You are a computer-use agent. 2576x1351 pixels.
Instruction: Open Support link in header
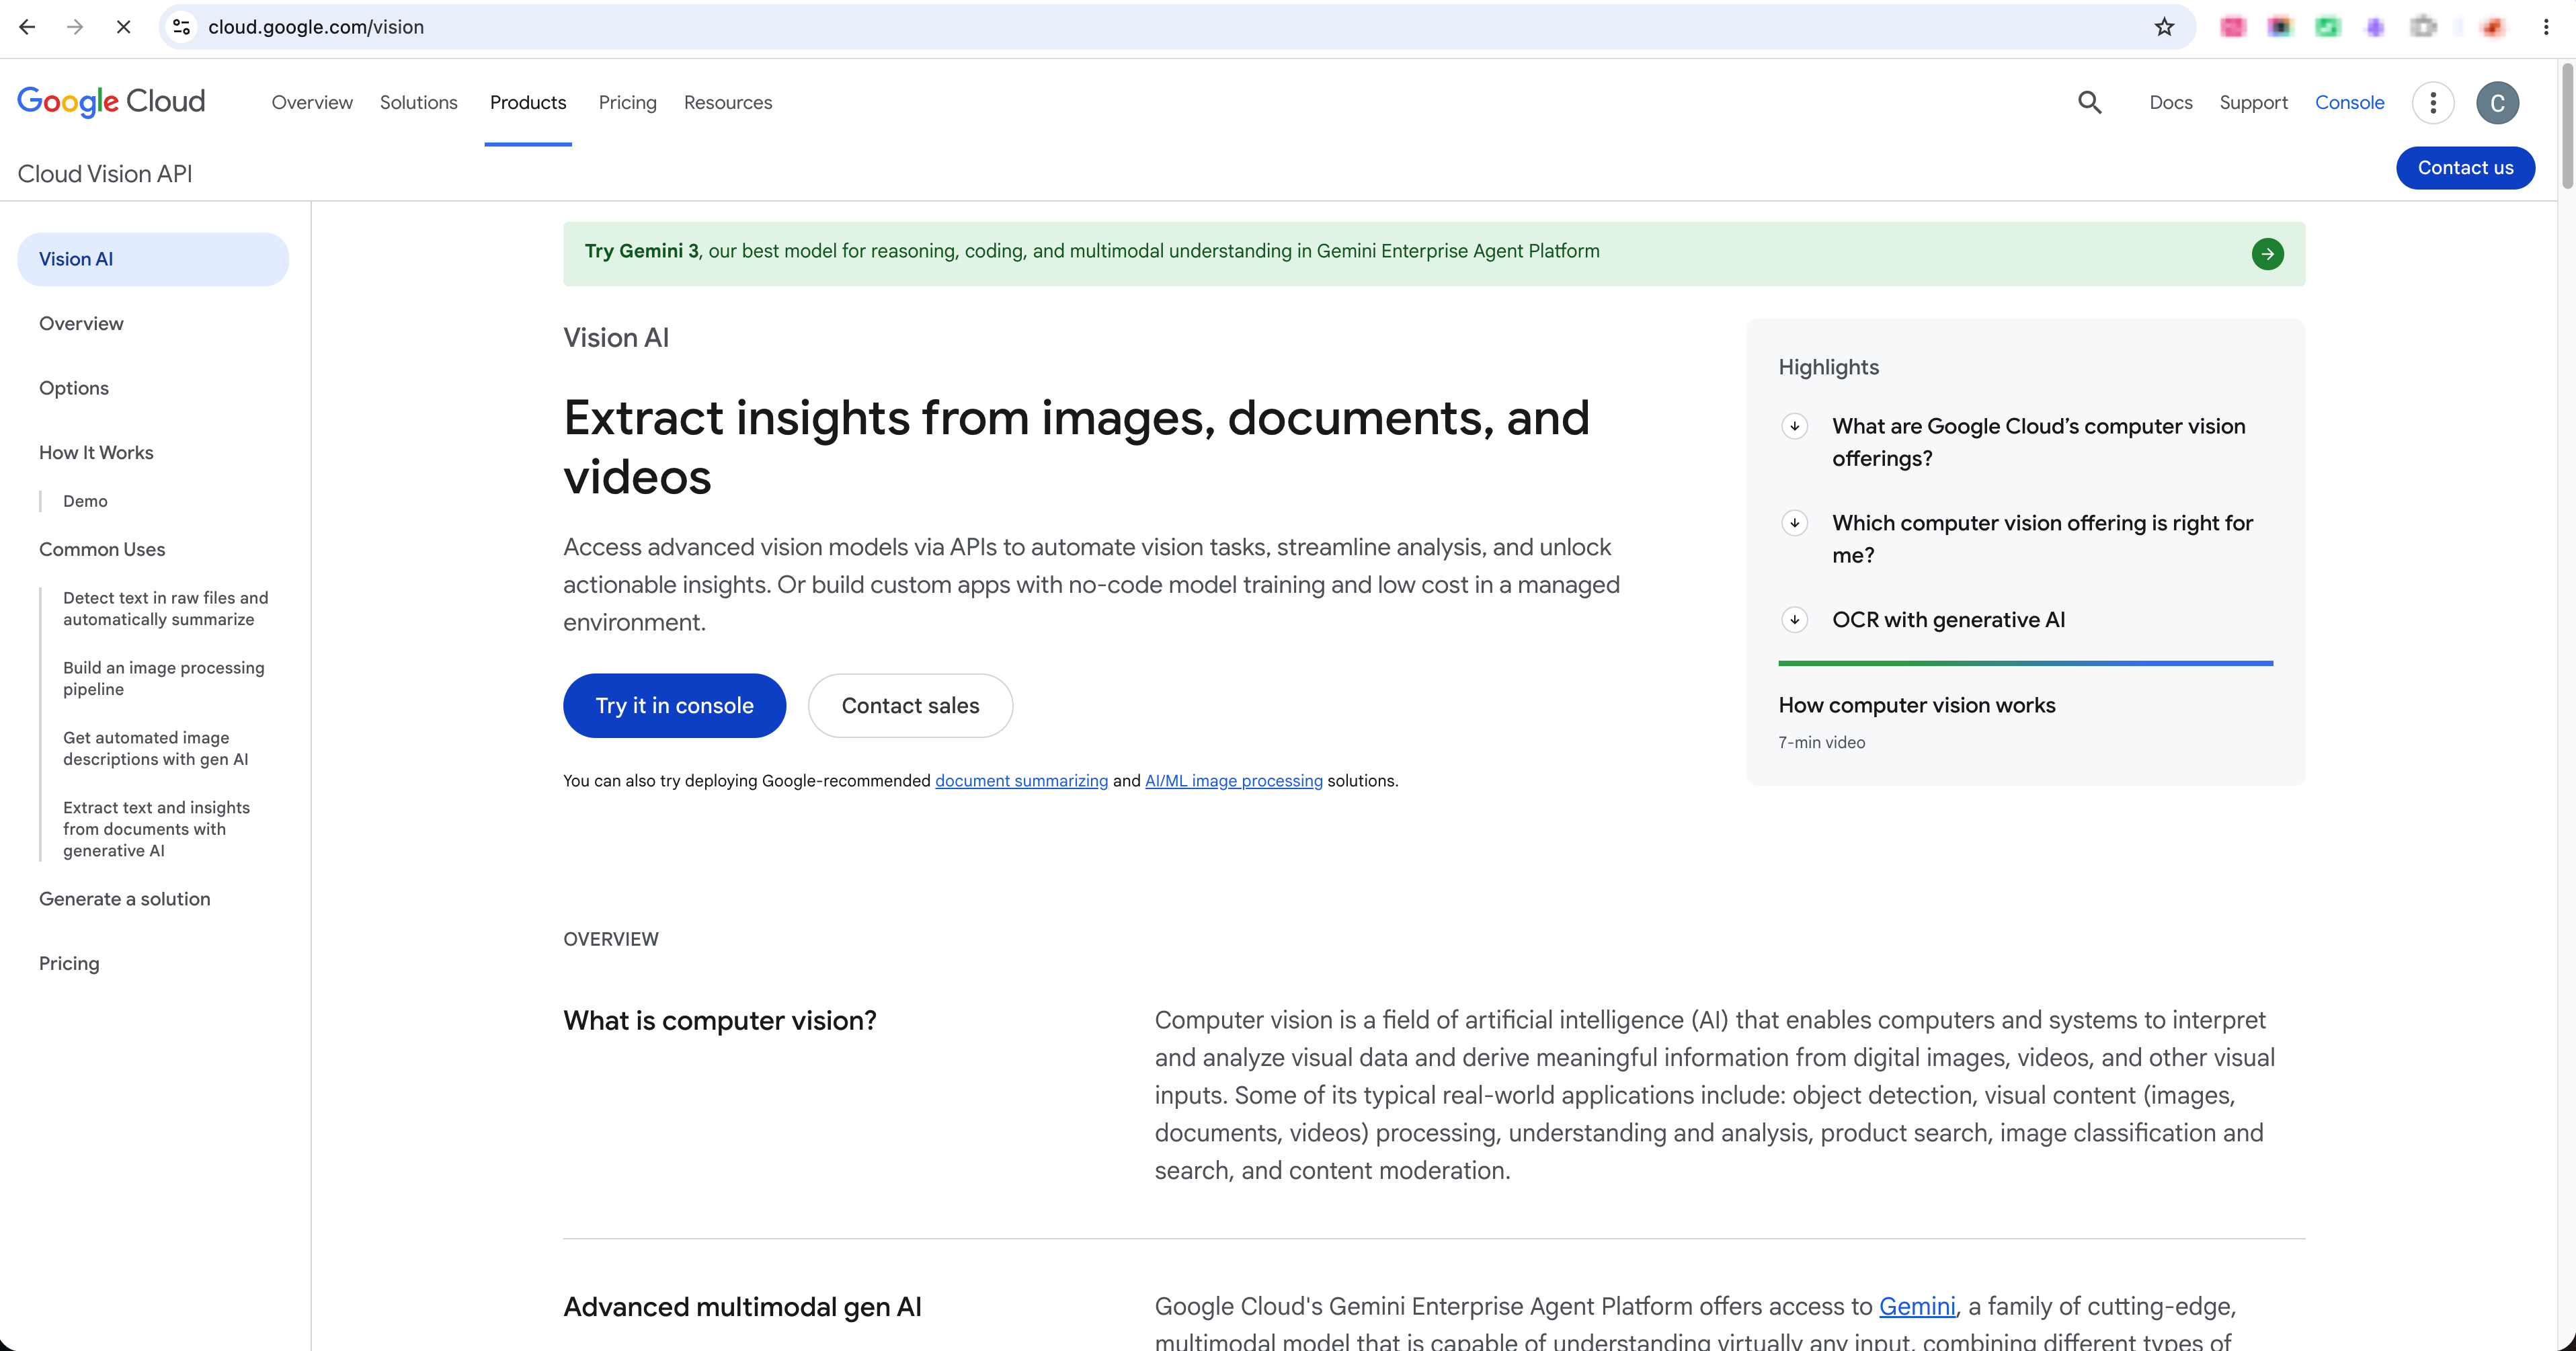point(2253,102)
